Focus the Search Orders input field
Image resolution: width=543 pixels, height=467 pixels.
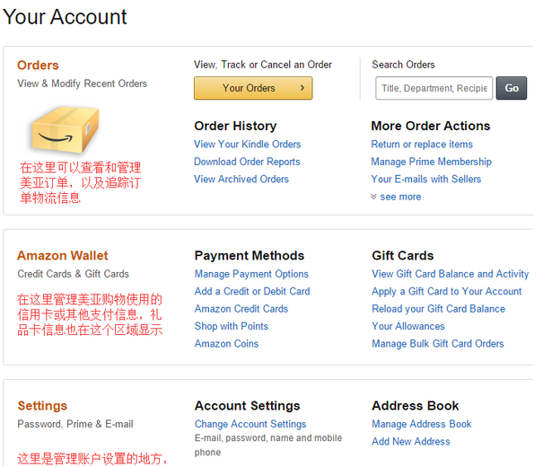pos(434,88)
